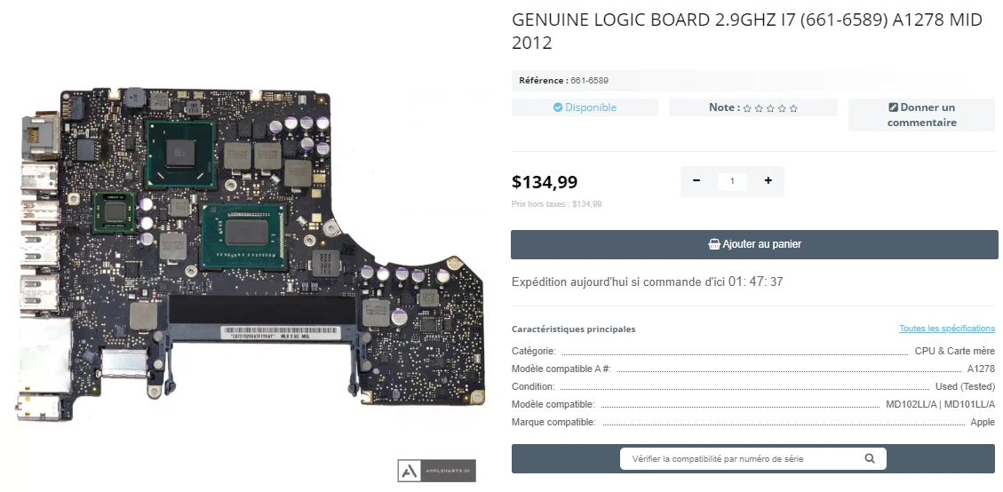
Task: Click the AppleParts.io logo watermark badge
Action: point(436,471)
